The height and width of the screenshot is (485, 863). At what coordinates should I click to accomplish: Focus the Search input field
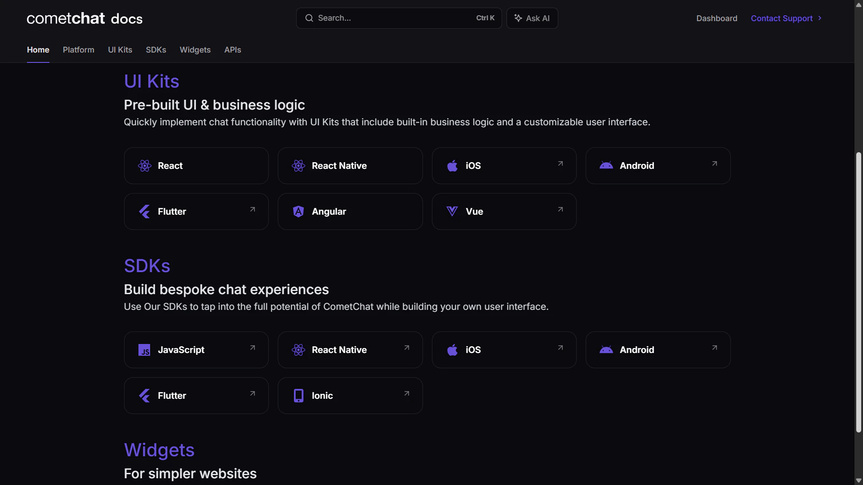391,18
